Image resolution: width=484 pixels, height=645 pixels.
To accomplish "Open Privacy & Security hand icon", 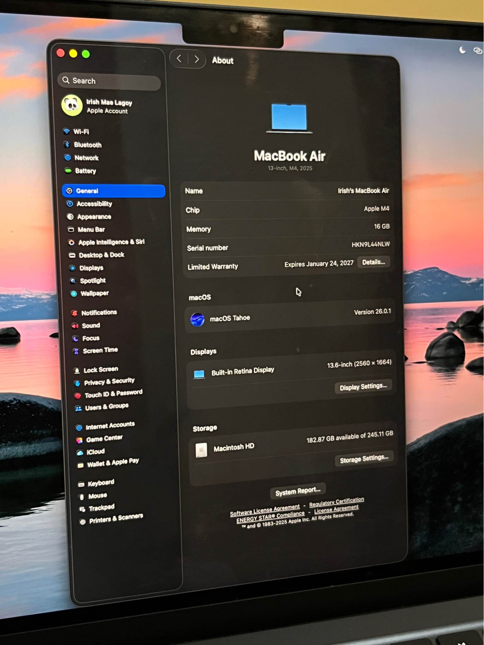I will (77, 383).
